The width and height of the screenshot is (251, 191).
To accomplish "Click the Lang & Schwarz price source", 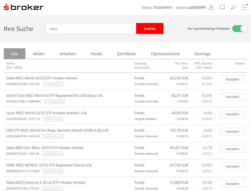I will 146,119.
